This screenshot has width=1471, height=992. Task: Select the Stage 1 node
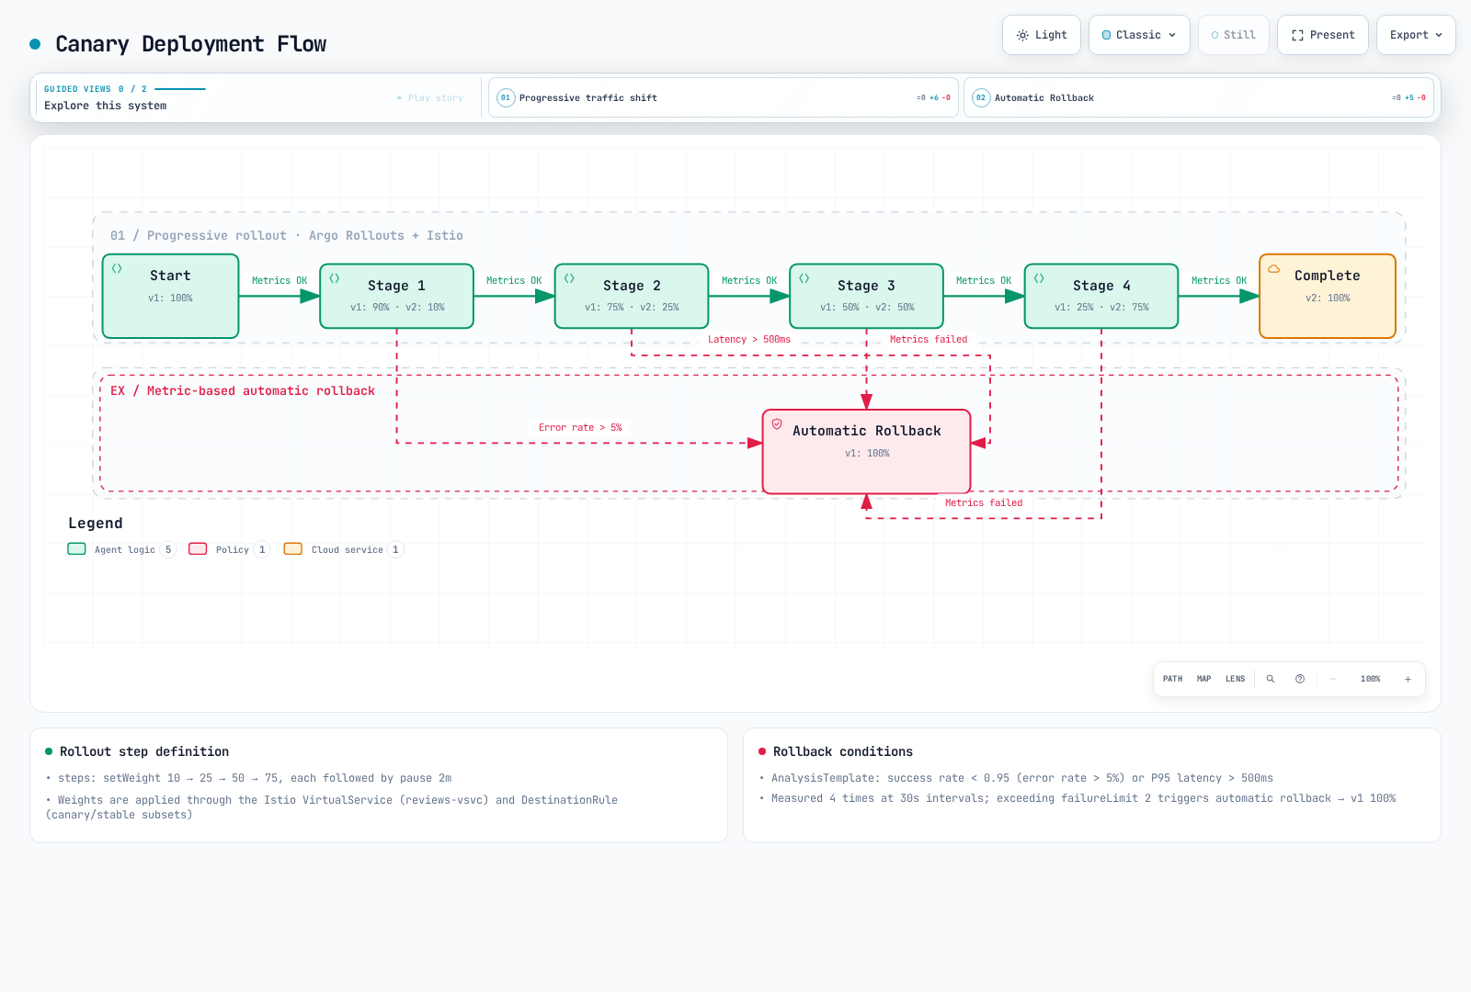click(x=396, y=296)
